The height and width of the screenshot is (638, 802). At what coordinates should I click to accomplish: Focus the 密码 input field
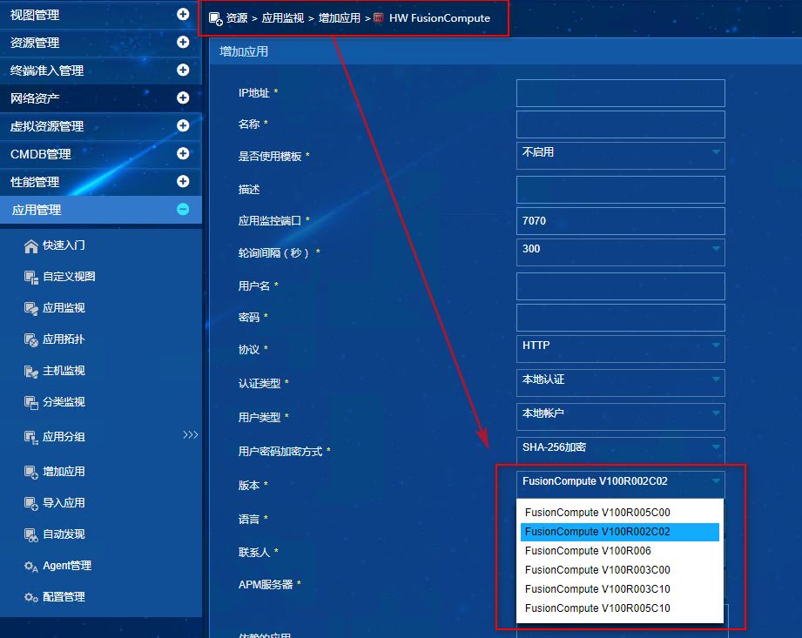coord(620,318)
